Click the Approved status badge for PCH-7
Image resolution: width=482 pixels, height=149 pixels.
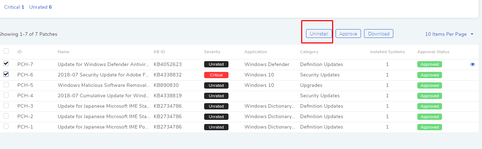pos(429,65)
